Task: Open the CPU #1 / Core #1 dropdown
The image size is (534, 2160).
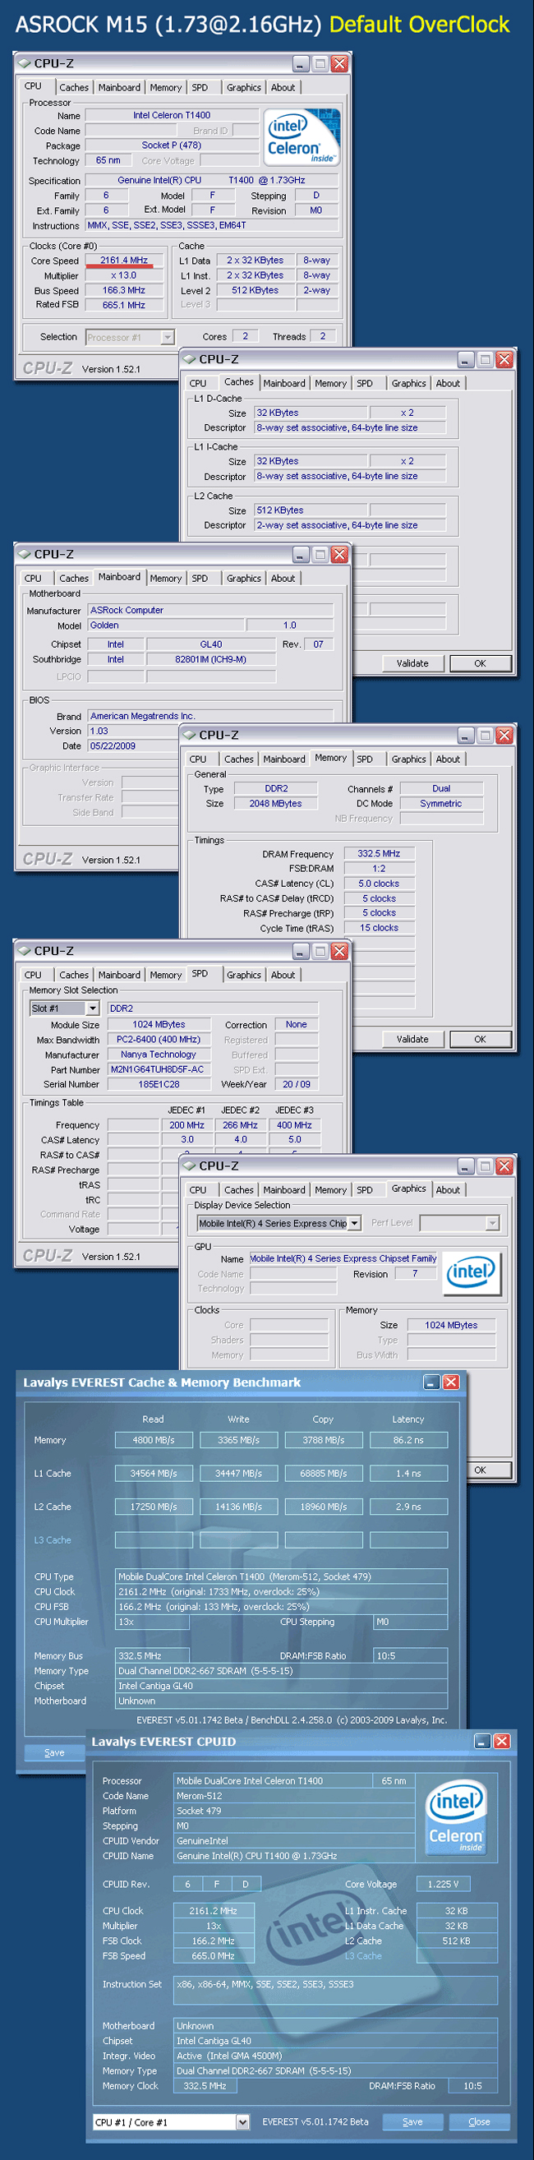Action: pyautogui.click(x=242, y=2122)
